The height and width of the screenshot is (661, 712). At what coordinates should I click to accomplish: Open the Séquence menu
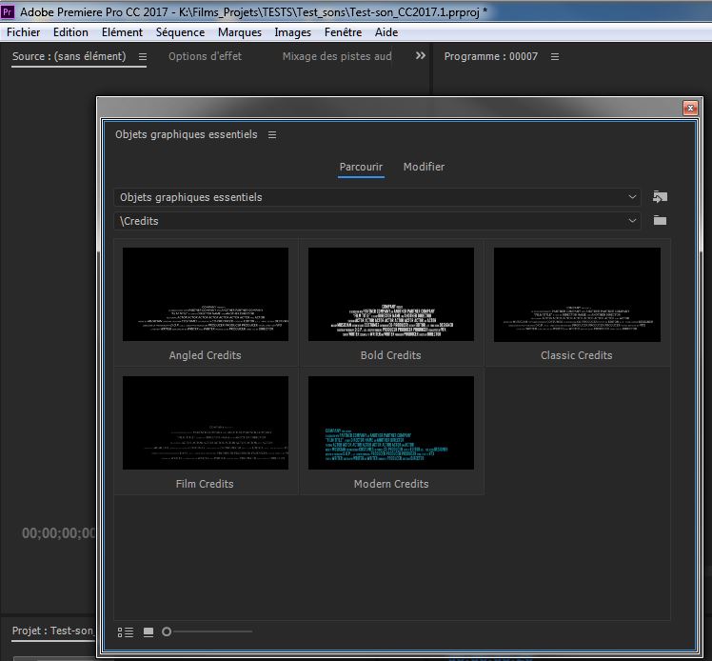(180, 32)
